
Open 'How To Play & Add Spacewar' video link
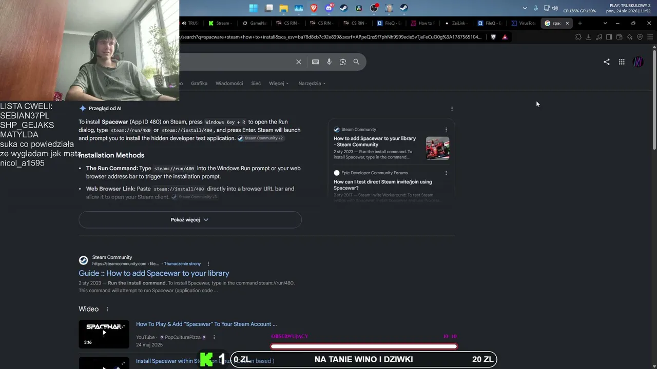[206, 324]
